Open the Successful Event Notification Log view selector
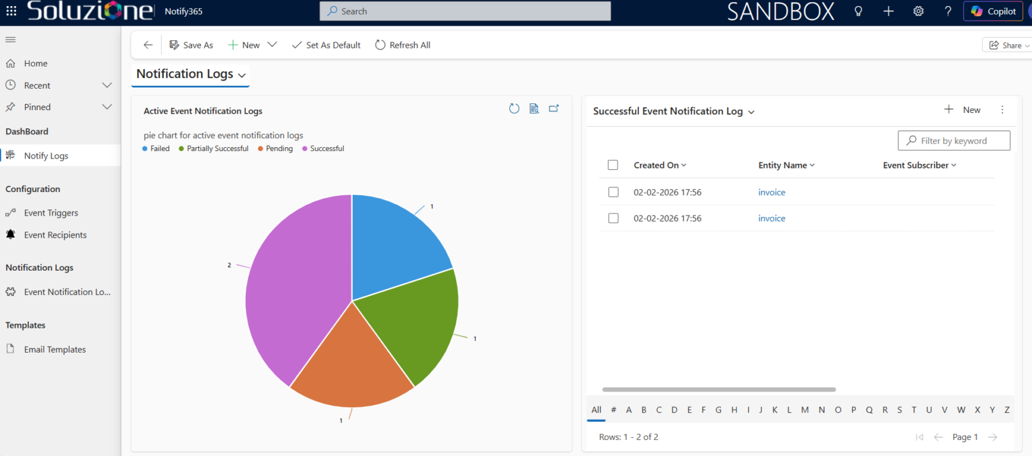 pos(674,111)
